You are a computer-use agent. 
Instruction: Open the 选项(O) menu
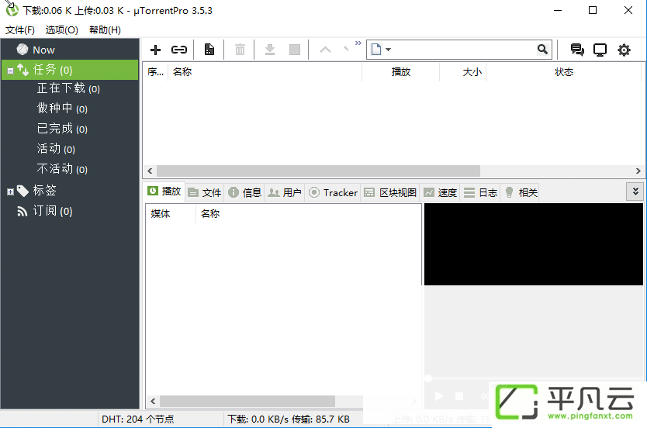pos(62,30)
